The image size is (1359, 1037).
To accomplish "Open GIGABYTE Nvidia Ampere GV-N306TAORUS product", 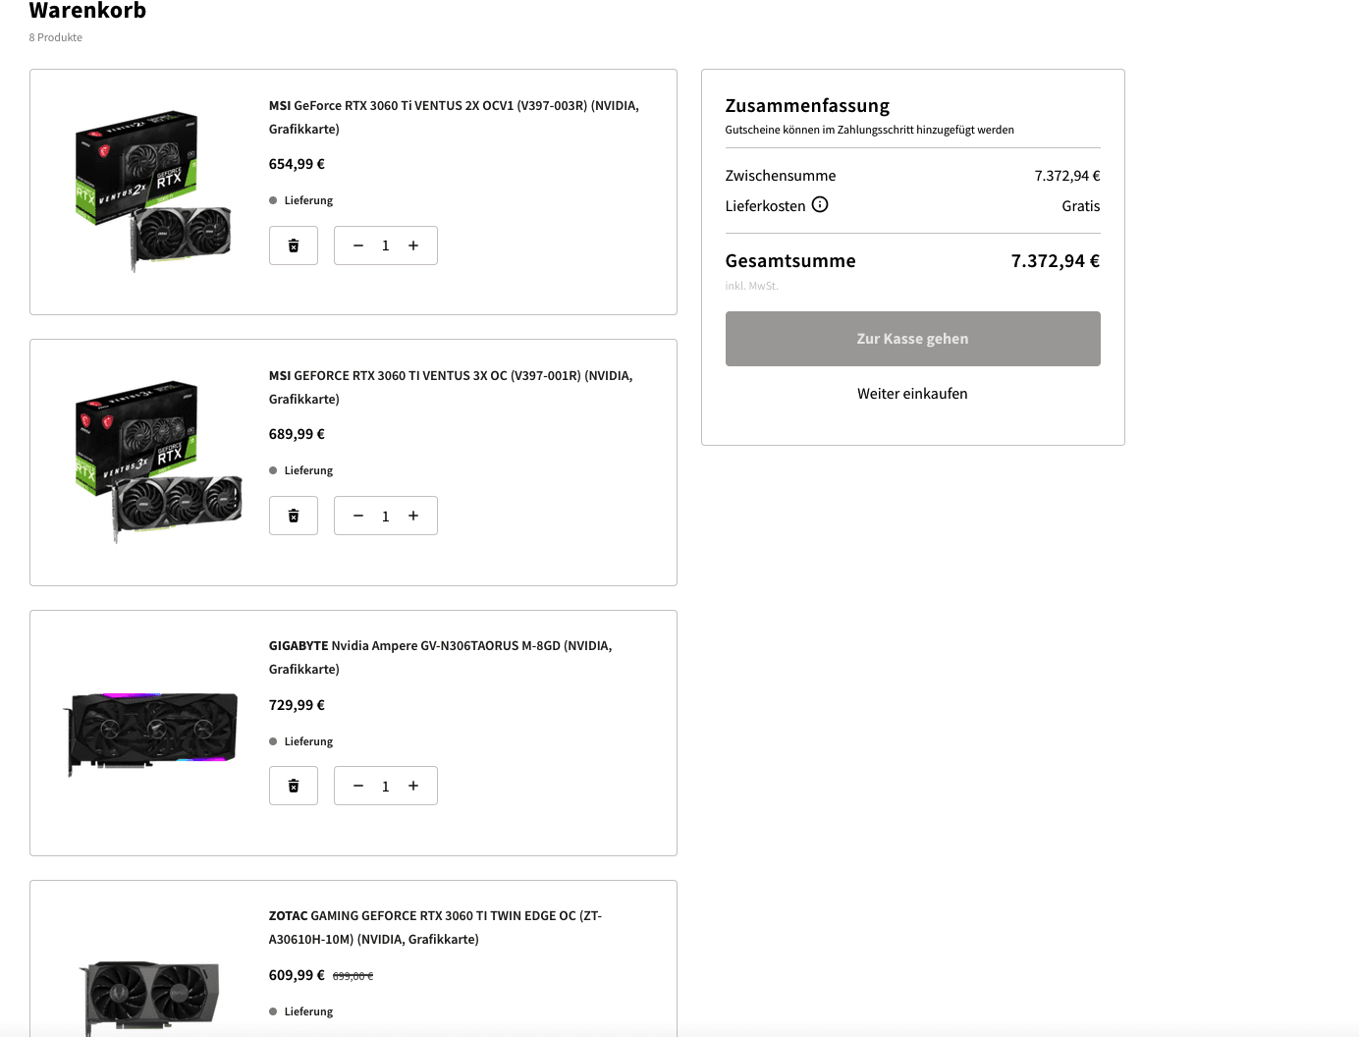I will coord(440,657).
